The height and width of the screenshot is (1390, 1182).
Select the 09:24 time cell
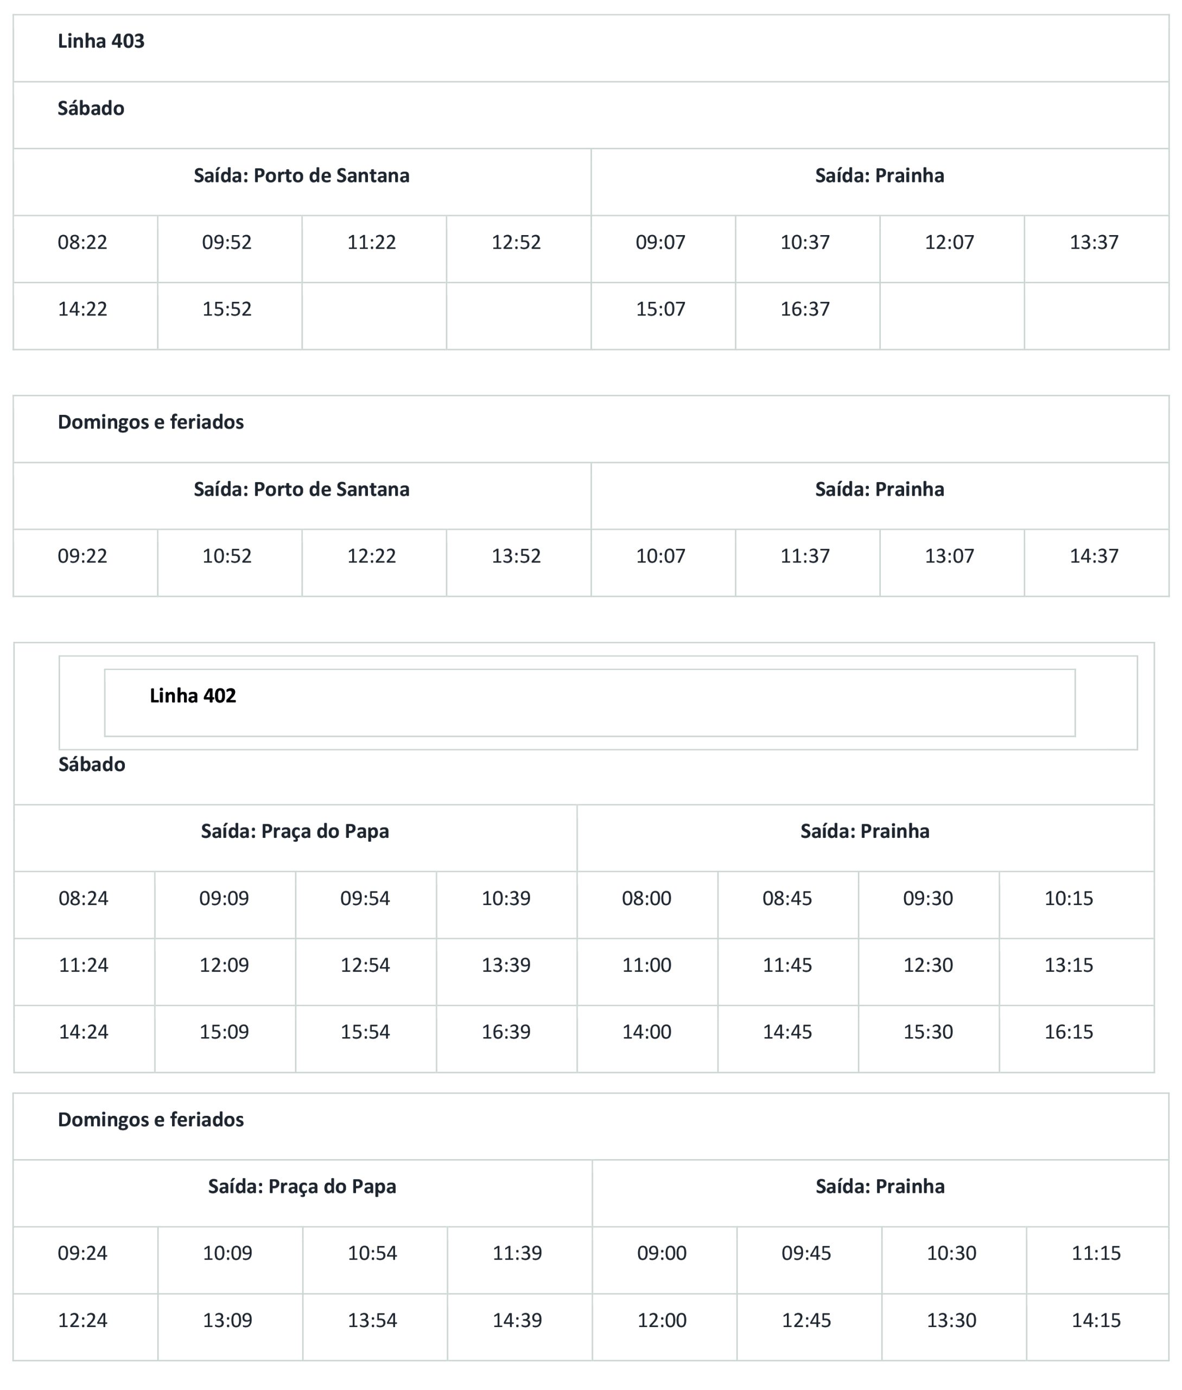point(82,1253)
